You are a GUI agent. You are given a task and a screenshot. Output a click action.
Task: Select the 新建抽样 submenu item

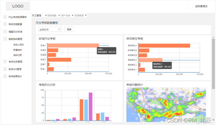17,50
